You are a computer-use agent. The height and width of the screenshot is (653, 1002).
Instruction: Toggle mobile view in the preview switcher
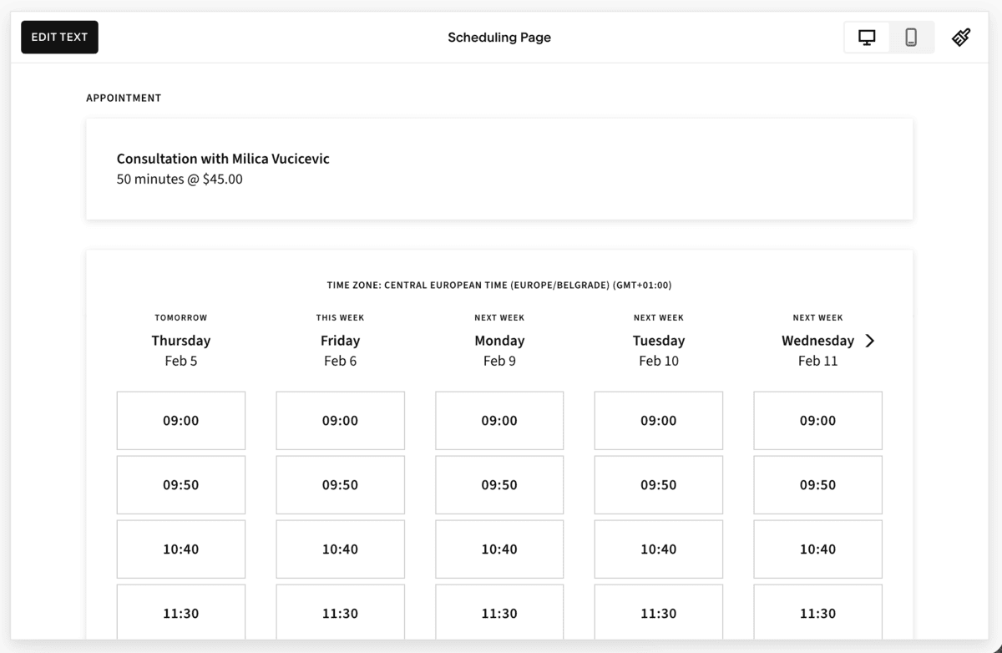click(911, 37)
